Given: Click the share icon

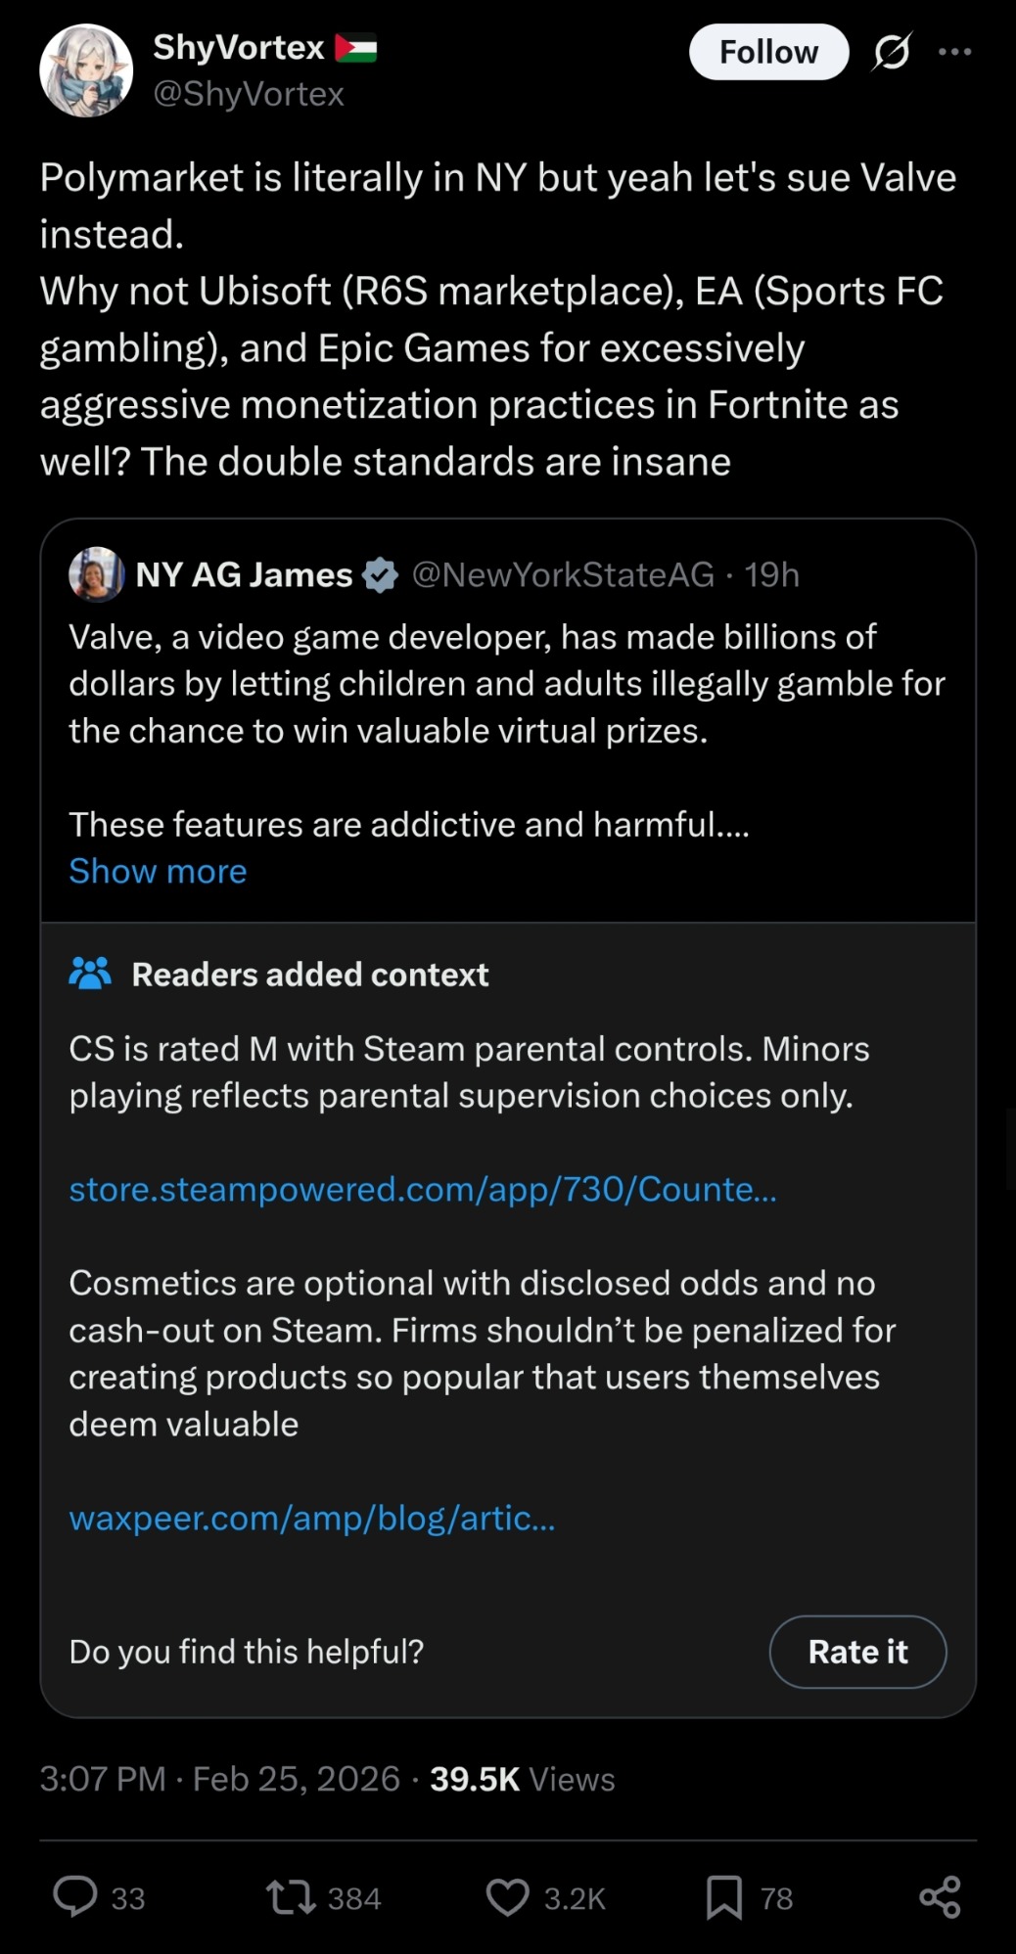Looking at the screenshot, I should coord(940,1897).
